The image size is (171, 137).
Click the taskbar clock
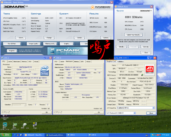coord(166,135)
